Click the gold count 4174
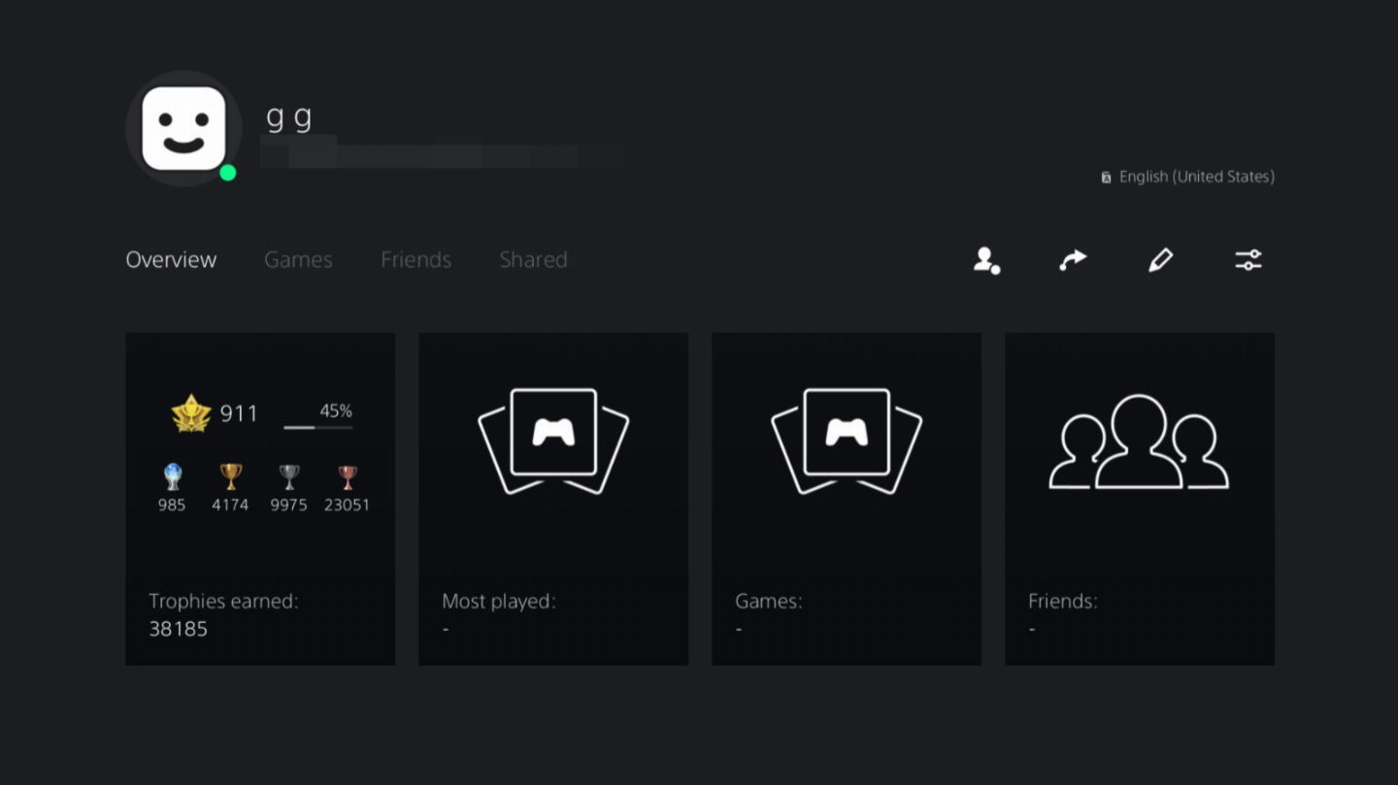The height and width of the screenshot is (785, 1398). click(230, 505)
